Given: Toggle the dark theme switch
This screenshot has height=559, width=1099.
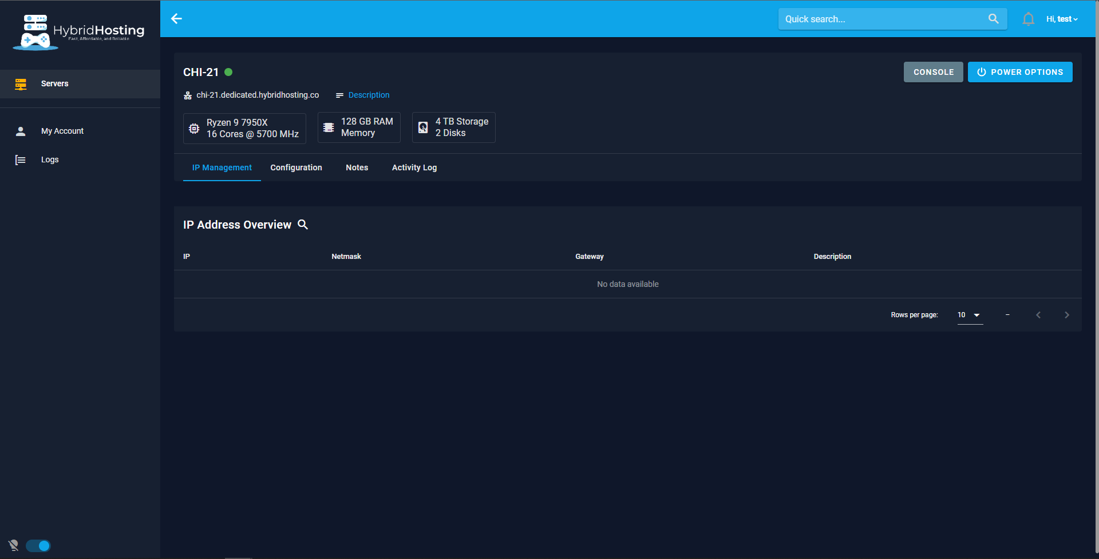Looking at the screenshot, I should (x=38, y=546).
